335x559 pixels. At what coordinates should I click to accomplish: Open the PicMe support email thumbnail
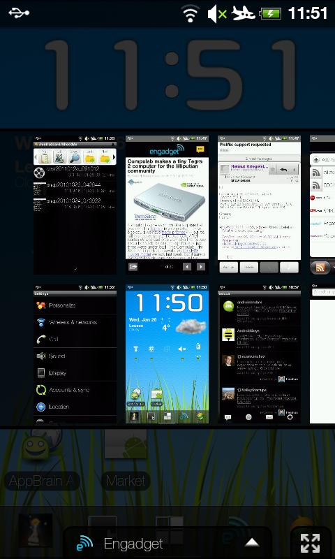[259, 205]
